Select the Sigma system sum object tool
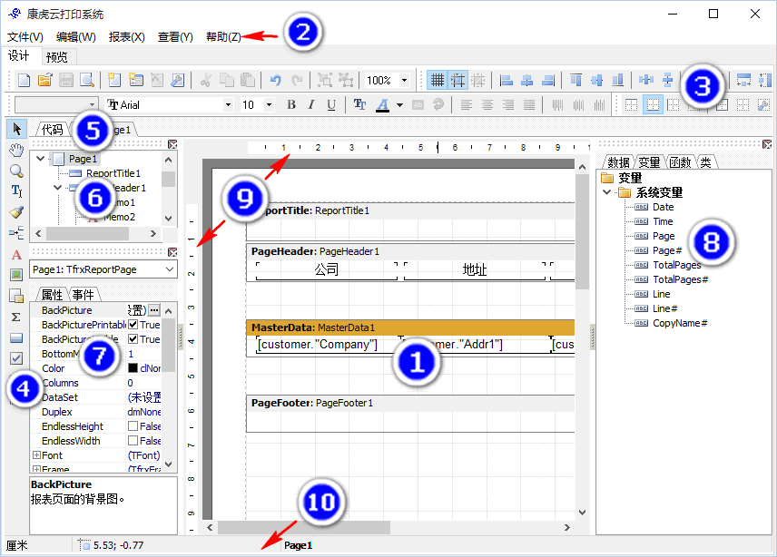777x557 pixels. [x=16, y=317]
